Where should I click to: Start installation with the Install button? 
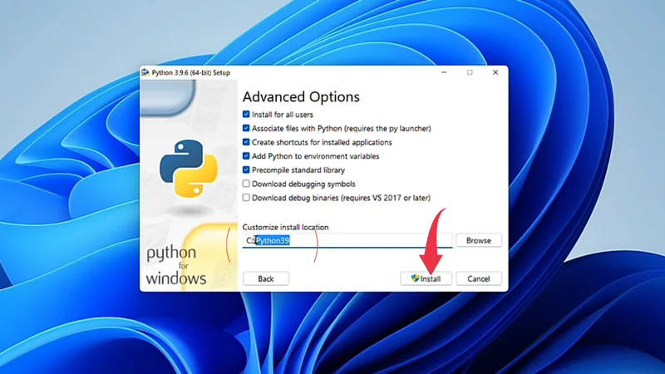(x=426, y=278)
